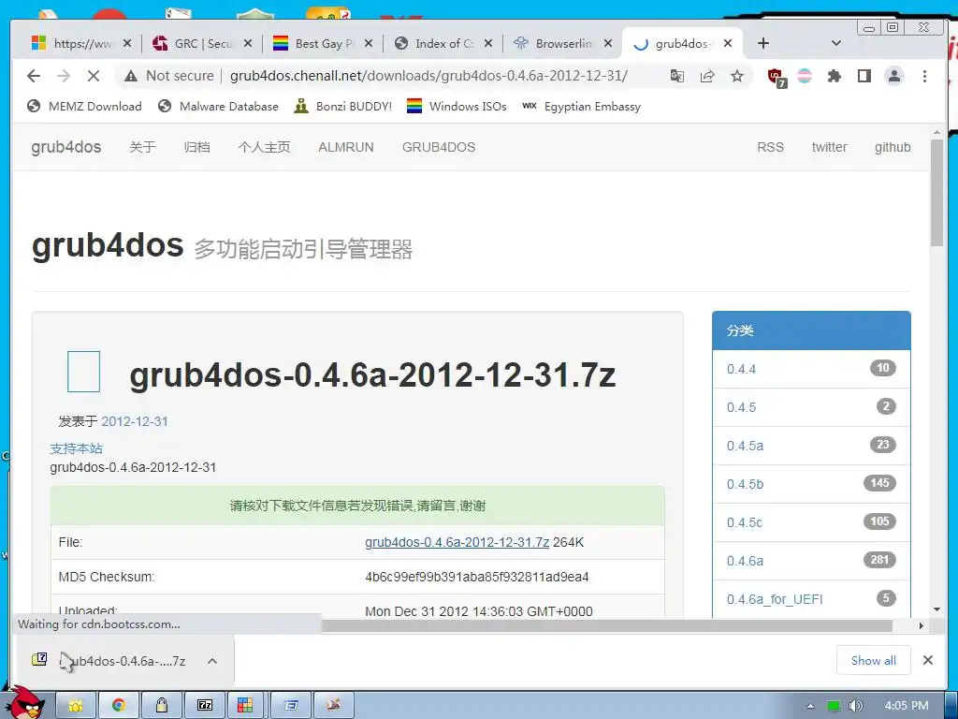Click the grub4dos site brand link

point(66,147)
